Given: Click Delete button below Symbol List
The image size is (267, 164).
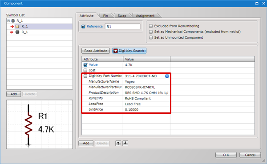Looking at the screenshot, I should click(x=30, y=94).
